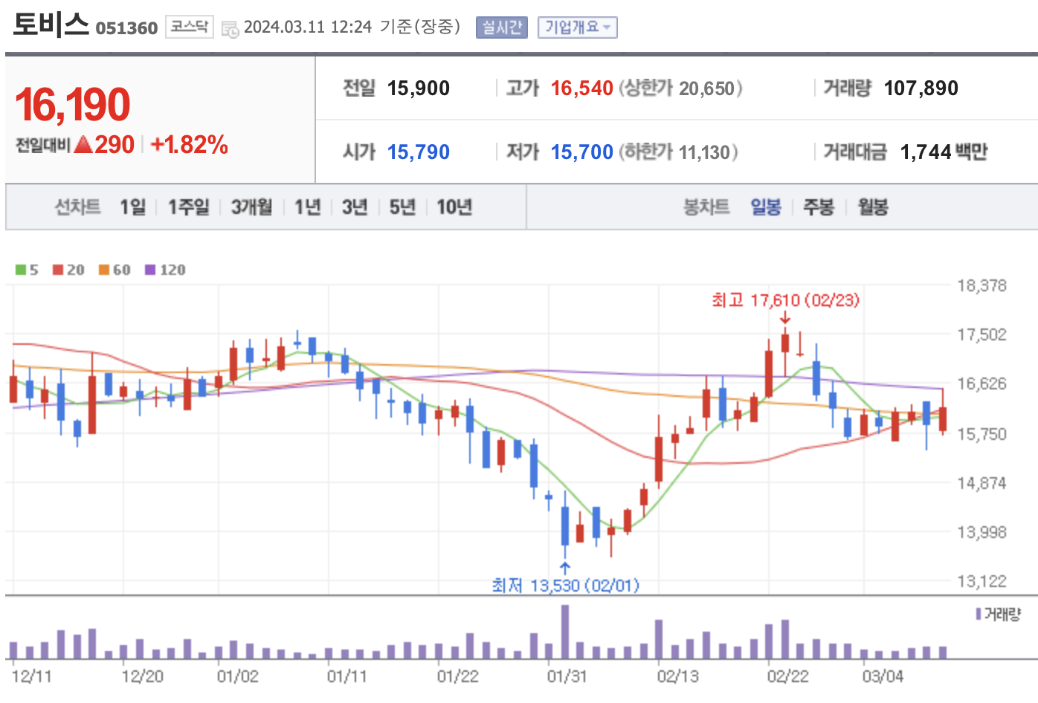Open the 기업개요 dropdown
This screenshot has height=703, width=1038.
coord(578,27)
